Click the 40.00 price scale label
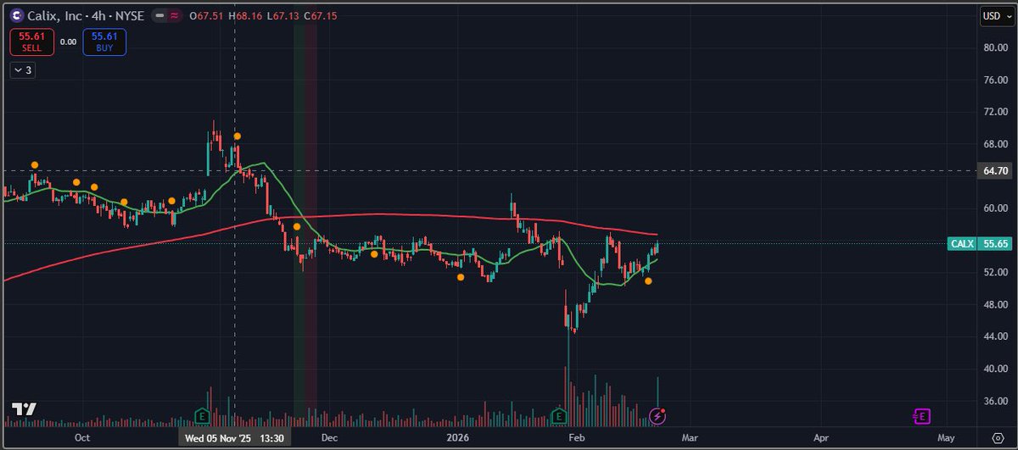1018x450 pixels. click(x=994, y=369)
